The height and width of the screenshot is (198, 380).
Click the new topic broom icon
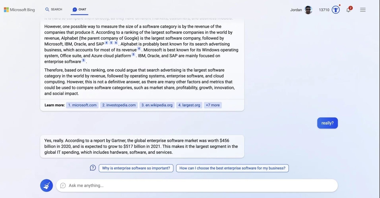tap(46, 186)
